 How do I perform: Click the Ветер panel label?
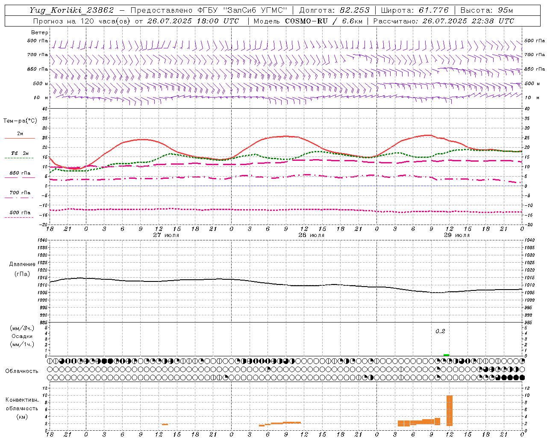coord(40,33)
